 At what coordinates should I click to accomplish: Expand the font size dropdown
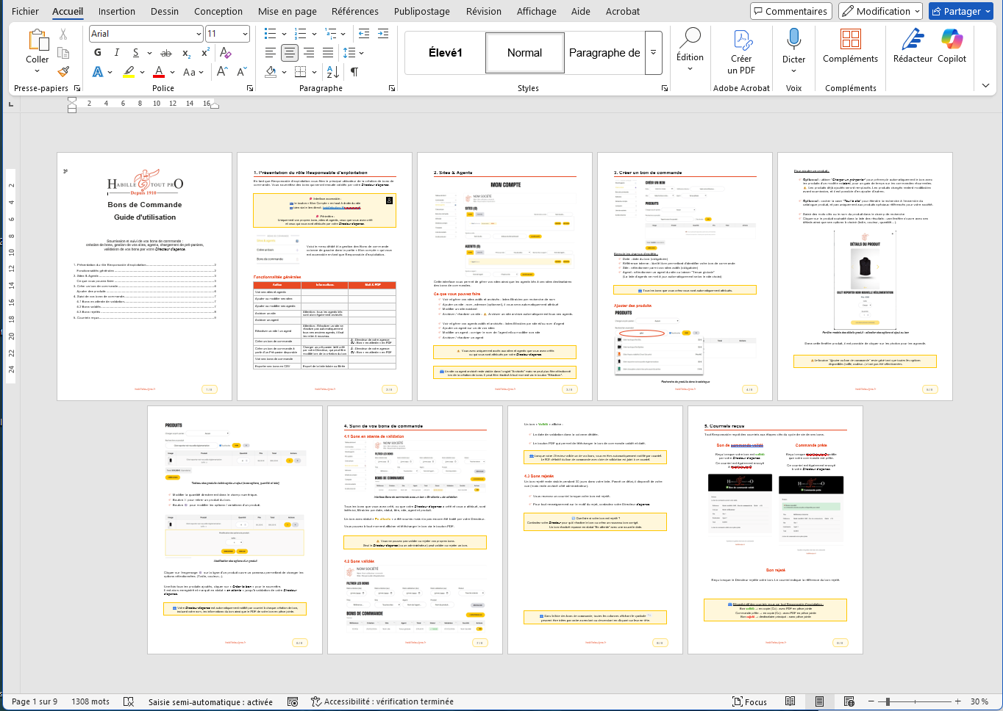(245, 34)
